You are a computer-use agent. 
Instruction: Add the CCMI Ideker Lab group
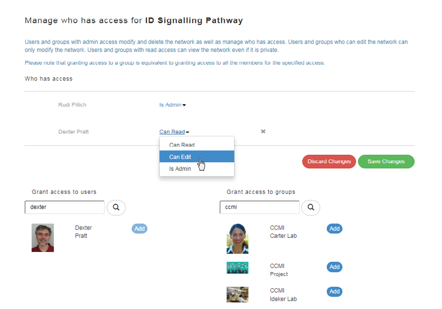point(335,291)
